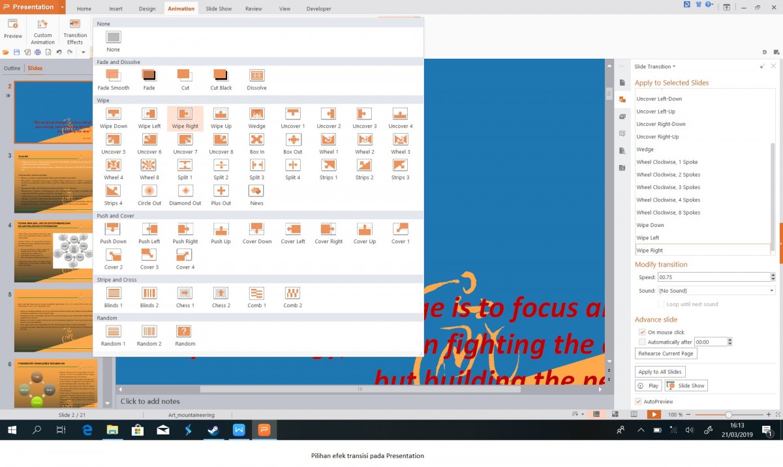Select the Chess 1 transition effect
This screenshot has height=467, width=783.
[185, 294]
